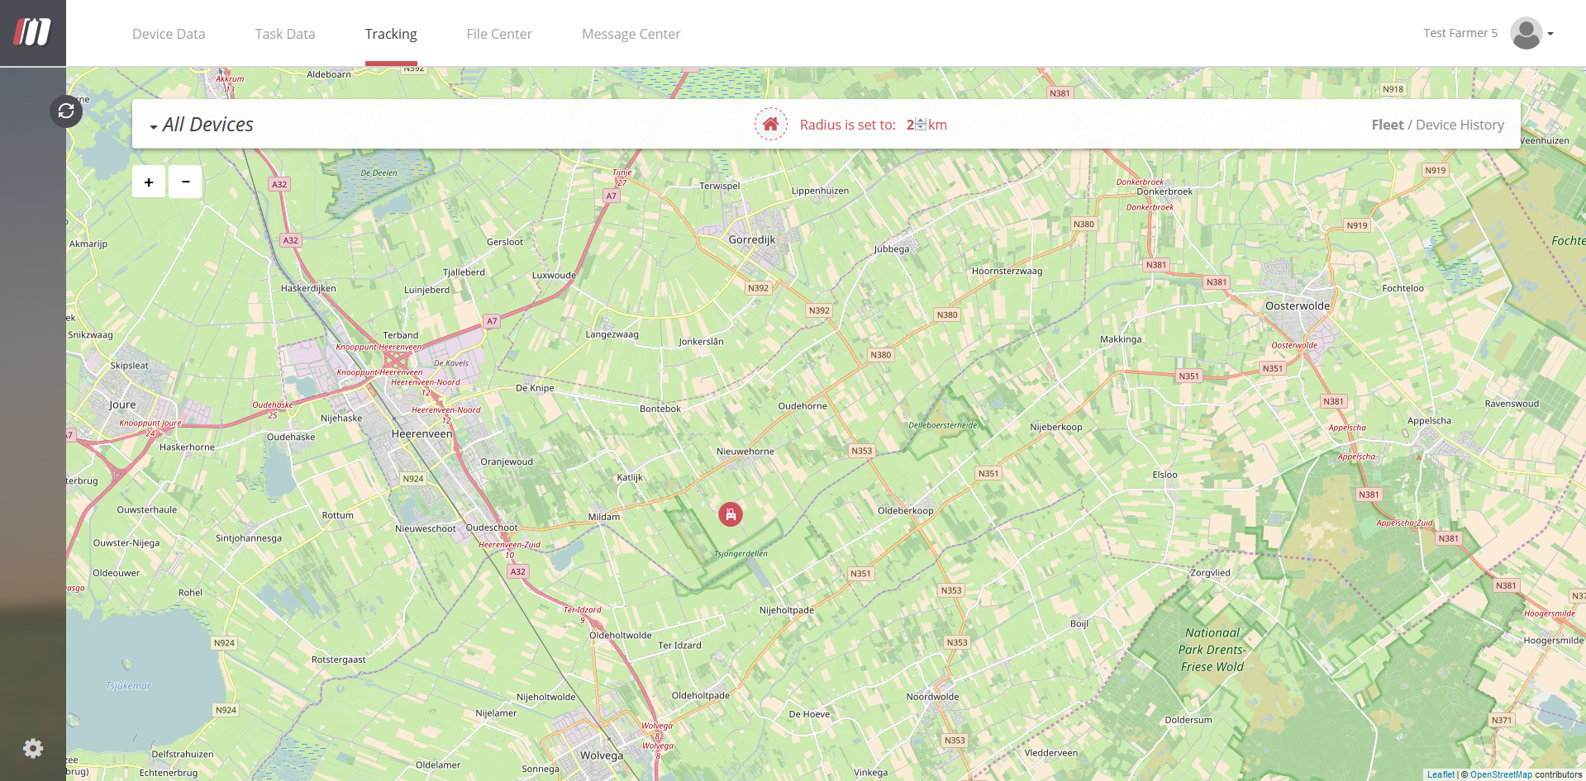Open settings gear at sidebar bottom
Screen dimensions: 1586x781
pyautogui.click(x=33, y=748)
